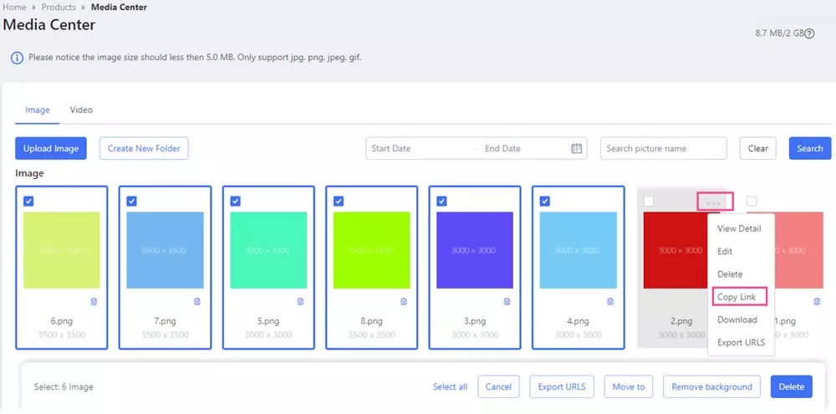Select View Detail in the context menu
Viewport: 836px width, 414px height.
pos(739,228)
